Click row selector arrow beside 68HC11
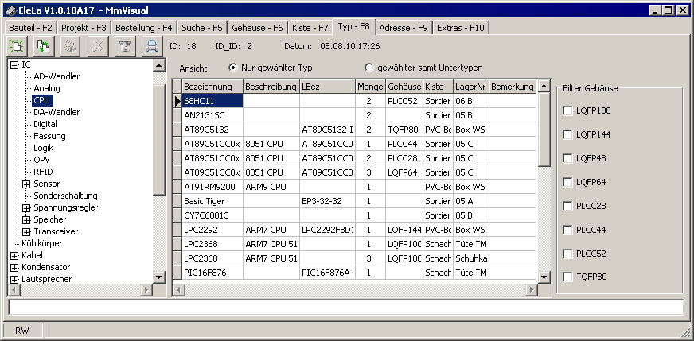Screen dimensions: 694x341 click(x=177, y=101)
